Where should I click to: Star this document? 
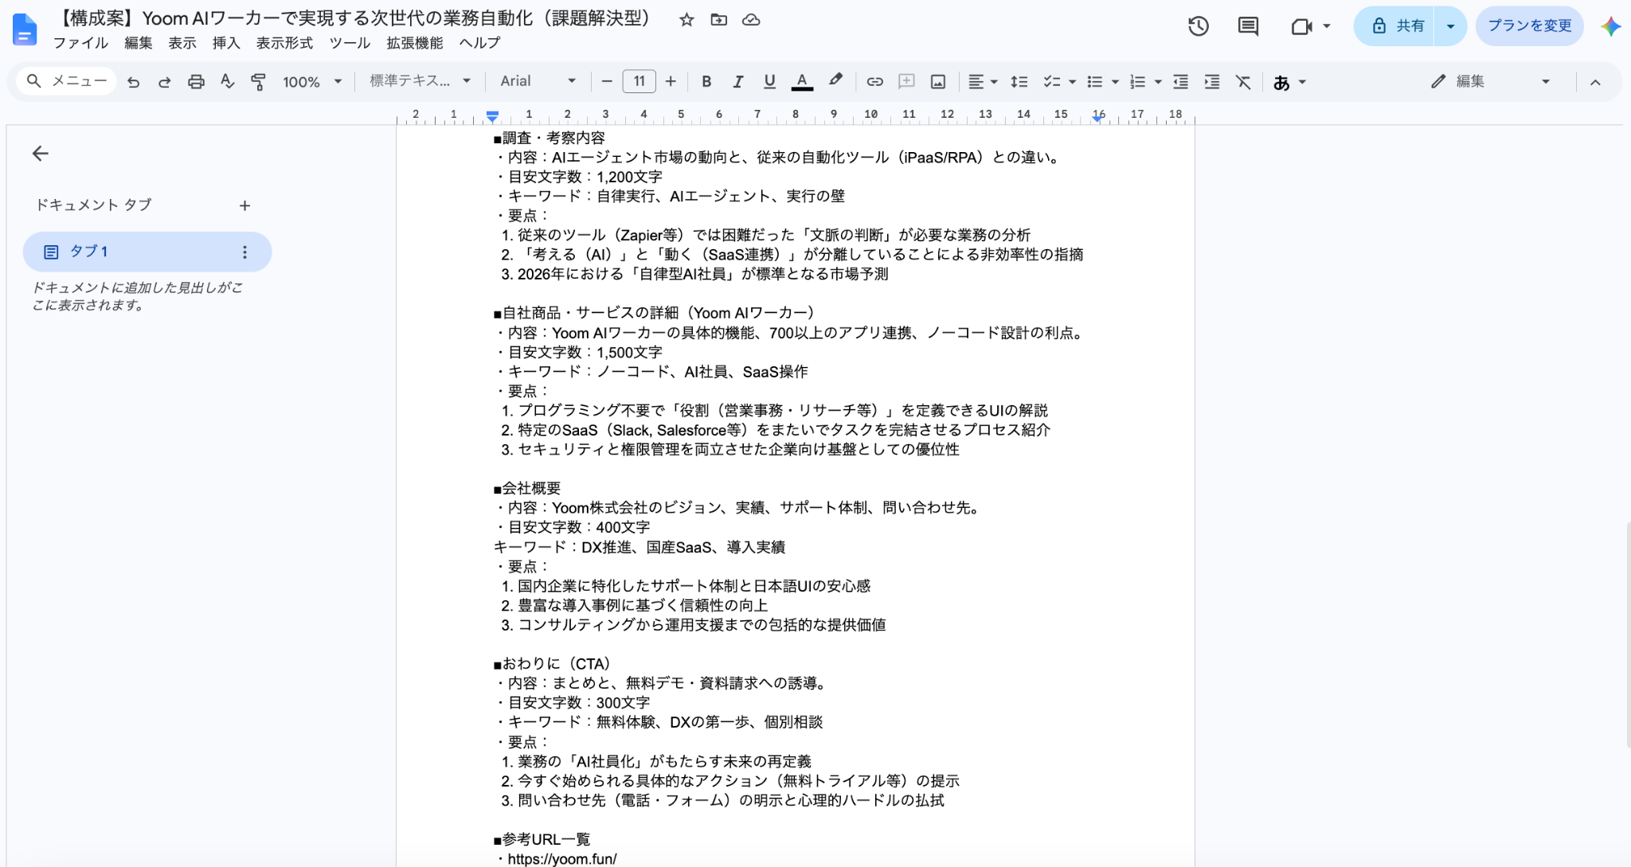point(686,20)
